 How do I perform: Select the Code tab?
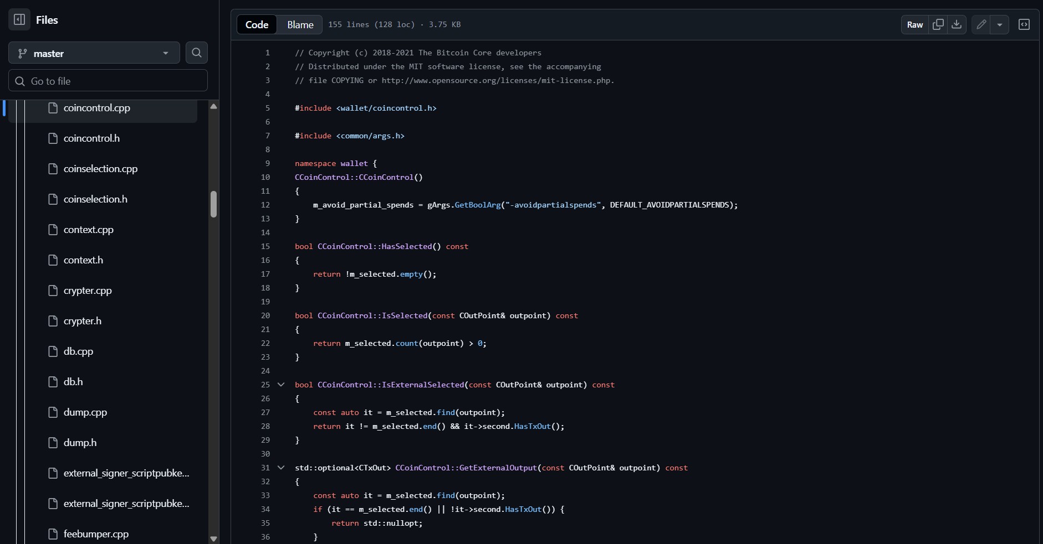tap(257, 24)
